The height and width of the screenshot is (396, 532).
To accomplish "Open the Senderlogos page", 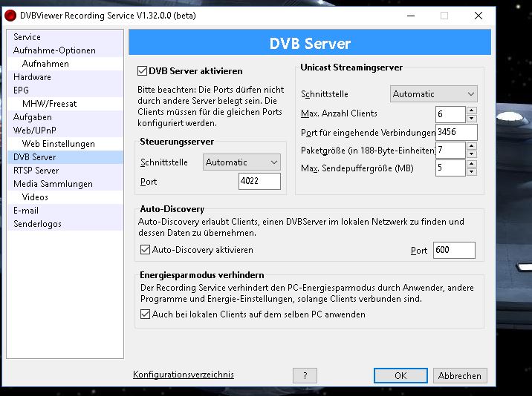I will (65, 224).
